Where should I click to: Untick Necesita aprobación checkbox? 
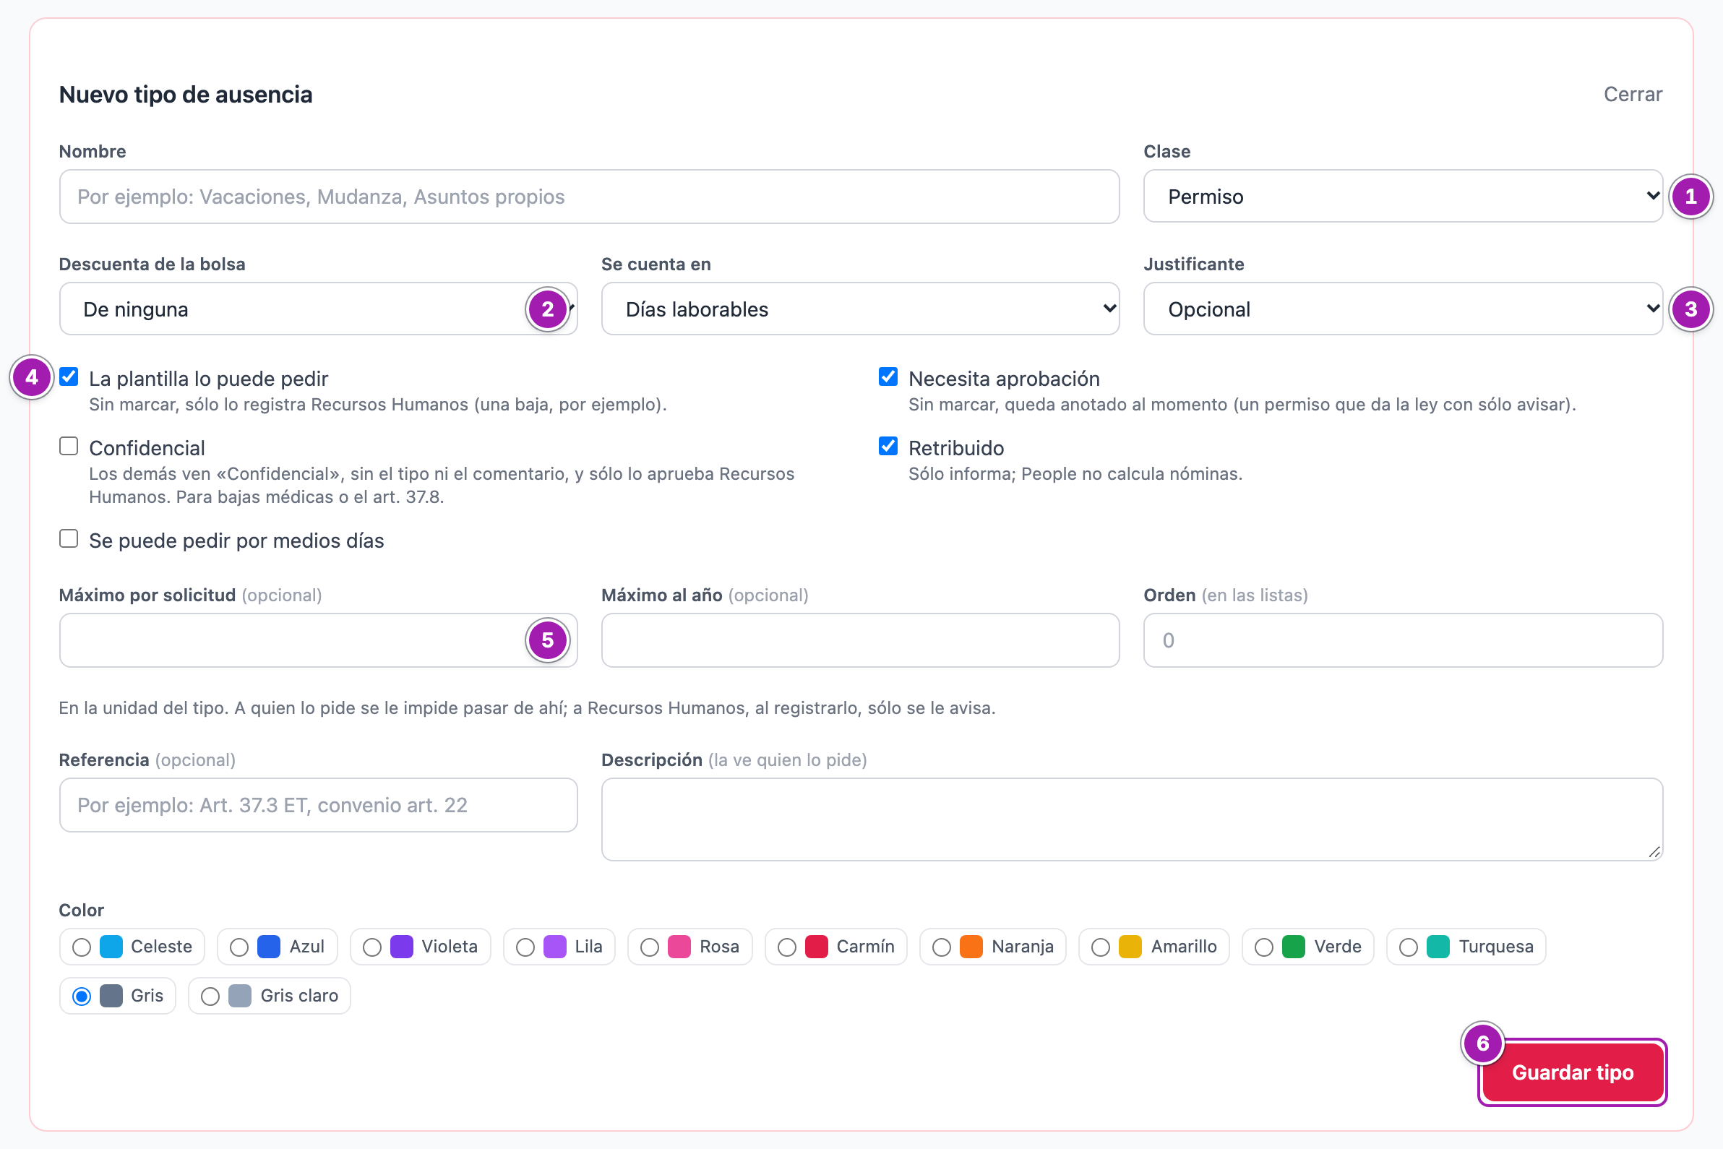coord(888,376)
